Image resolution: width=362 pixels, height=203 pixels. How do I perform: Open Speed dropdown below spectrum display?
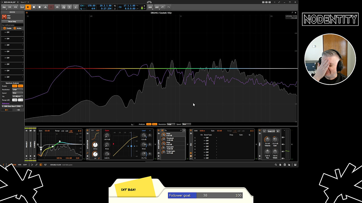point(186,124)
